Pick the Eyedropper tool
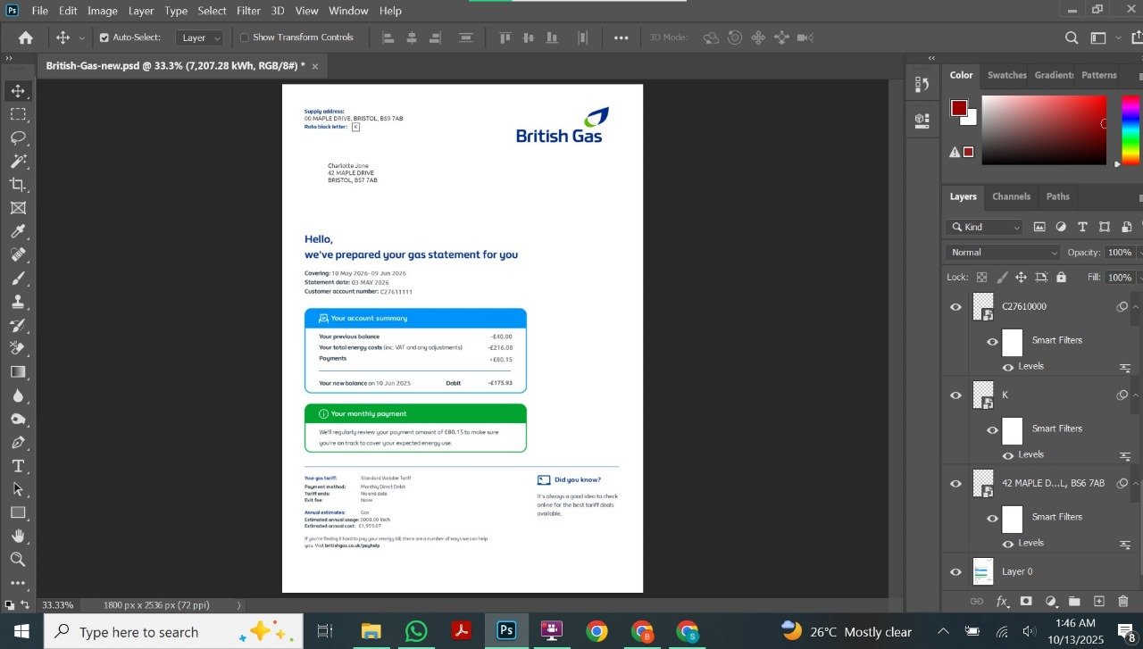Viewport: 1143px width, 649px height. coord(18,231)
